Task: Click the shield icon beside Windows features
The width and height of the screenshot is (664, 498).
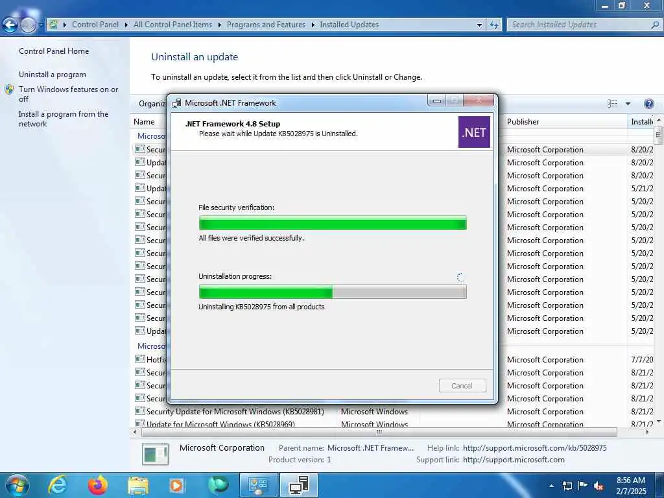Action: pyautogui.click(x=9, y=89)
